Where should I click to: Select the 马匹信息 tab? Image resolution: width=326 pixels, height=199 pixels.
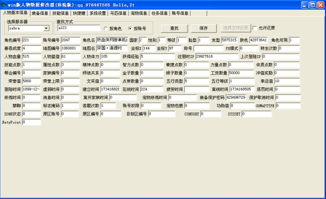pos(118,13)
